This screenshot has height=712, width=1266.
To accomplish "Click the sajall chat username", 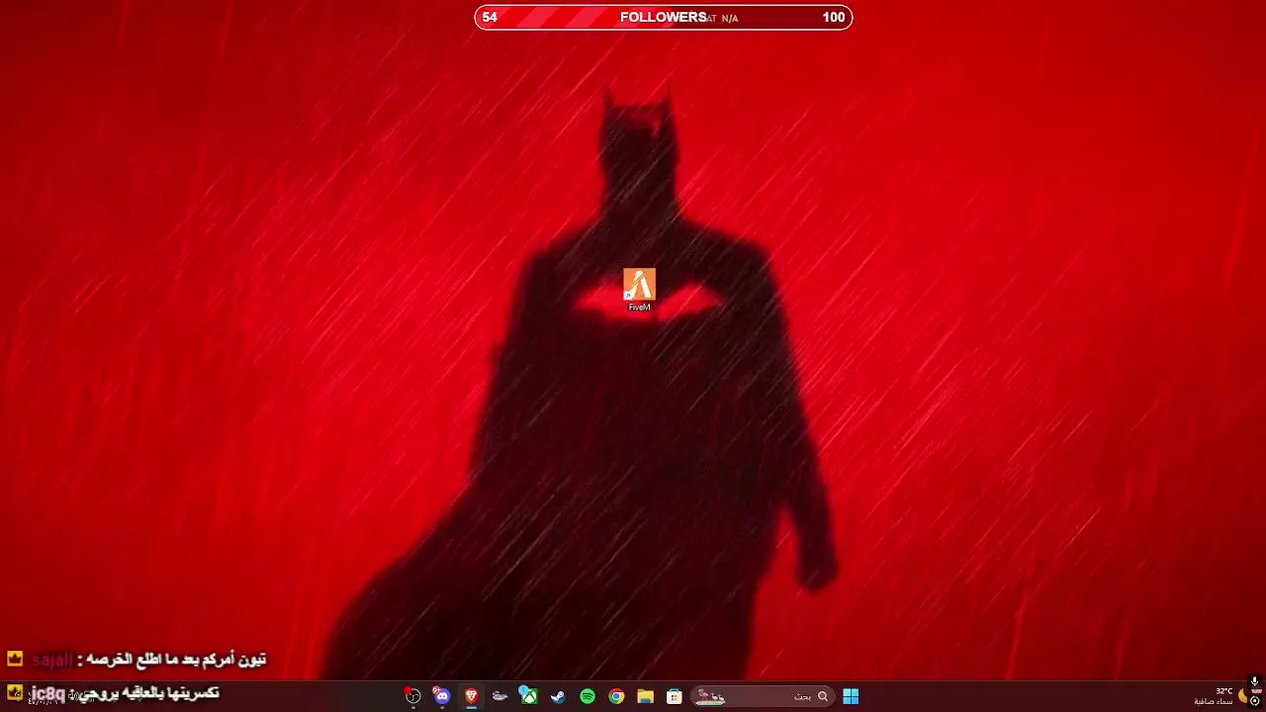I will (x=50, y=660).
